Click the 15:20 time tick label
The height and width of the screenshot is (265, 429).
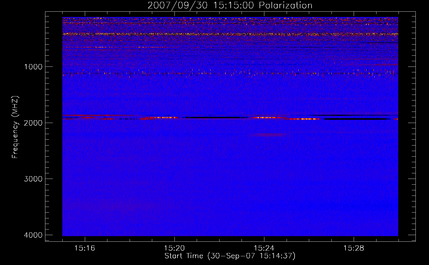[x=174, y=248]
